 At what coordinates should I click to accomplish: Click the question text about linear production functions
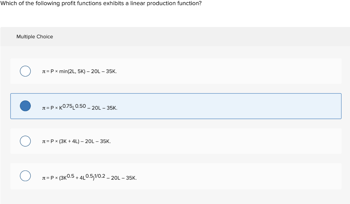tap(100, 3)
